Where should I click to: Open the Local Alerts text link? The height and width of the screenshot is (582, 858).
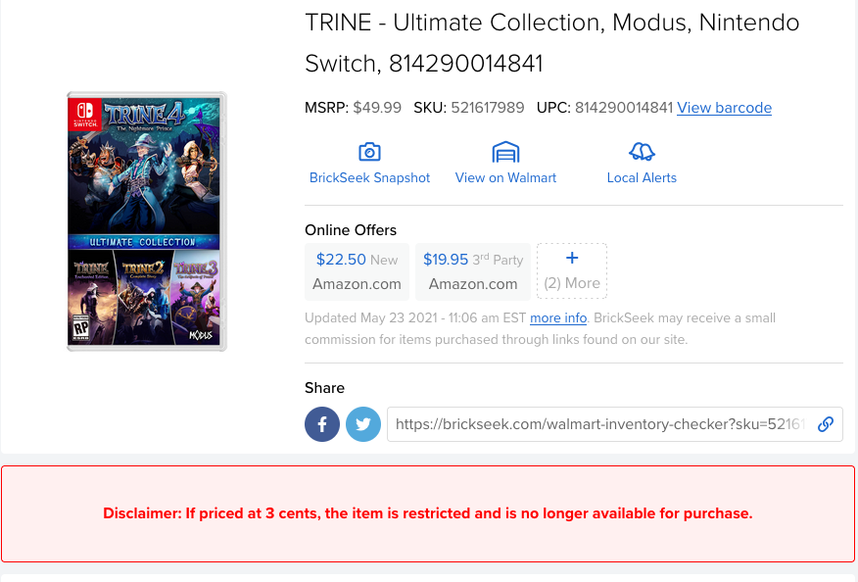tap(642, 178)
